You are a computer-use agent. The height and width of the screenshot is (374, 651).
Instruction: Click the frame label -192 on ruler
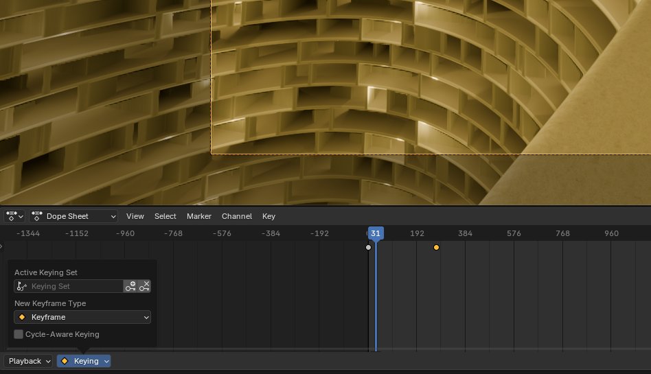(319, 233)
